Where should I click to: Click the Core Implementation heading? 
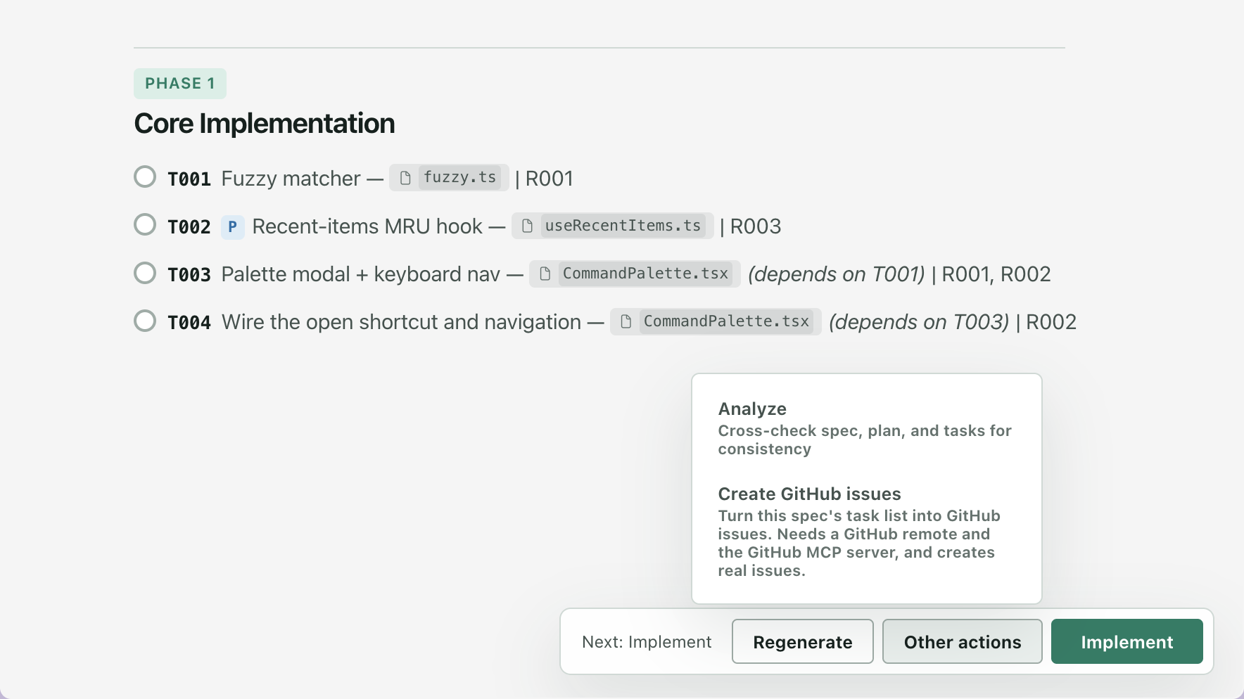[x=265, y=124]
